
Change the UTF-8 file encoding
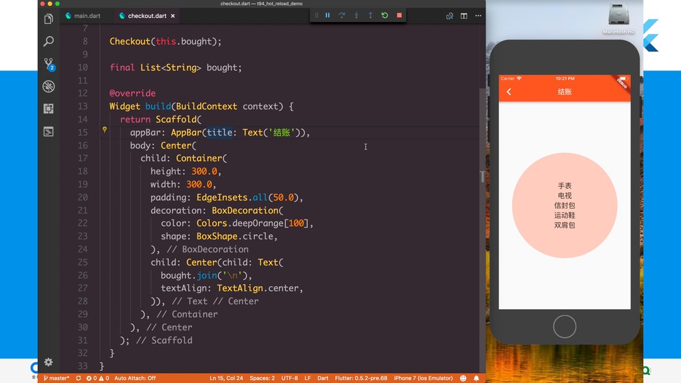point(289,378)
